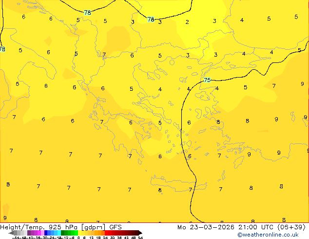Click the 75 contour label
The image size is (309, 239).
207,80
